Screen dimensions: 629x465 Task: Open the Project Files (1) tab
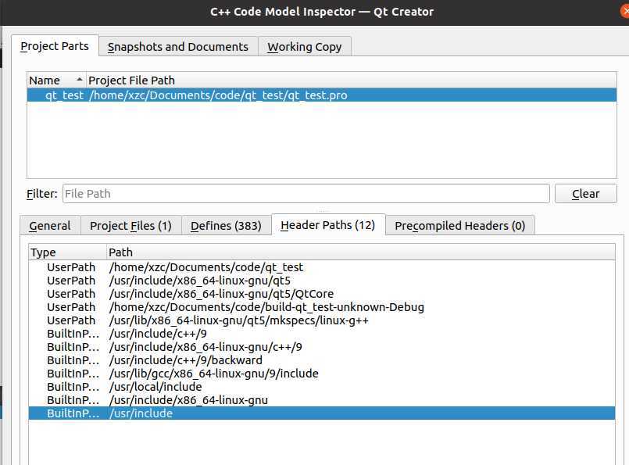[130, 226]
